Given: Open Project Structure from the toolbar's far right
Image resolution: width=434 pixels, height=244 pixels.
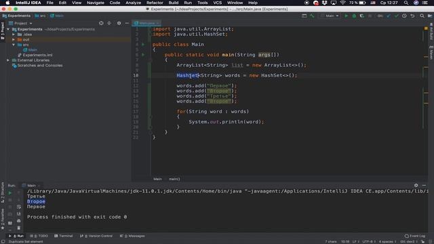Looking at the screenshot, I should [x=430, y=16].
